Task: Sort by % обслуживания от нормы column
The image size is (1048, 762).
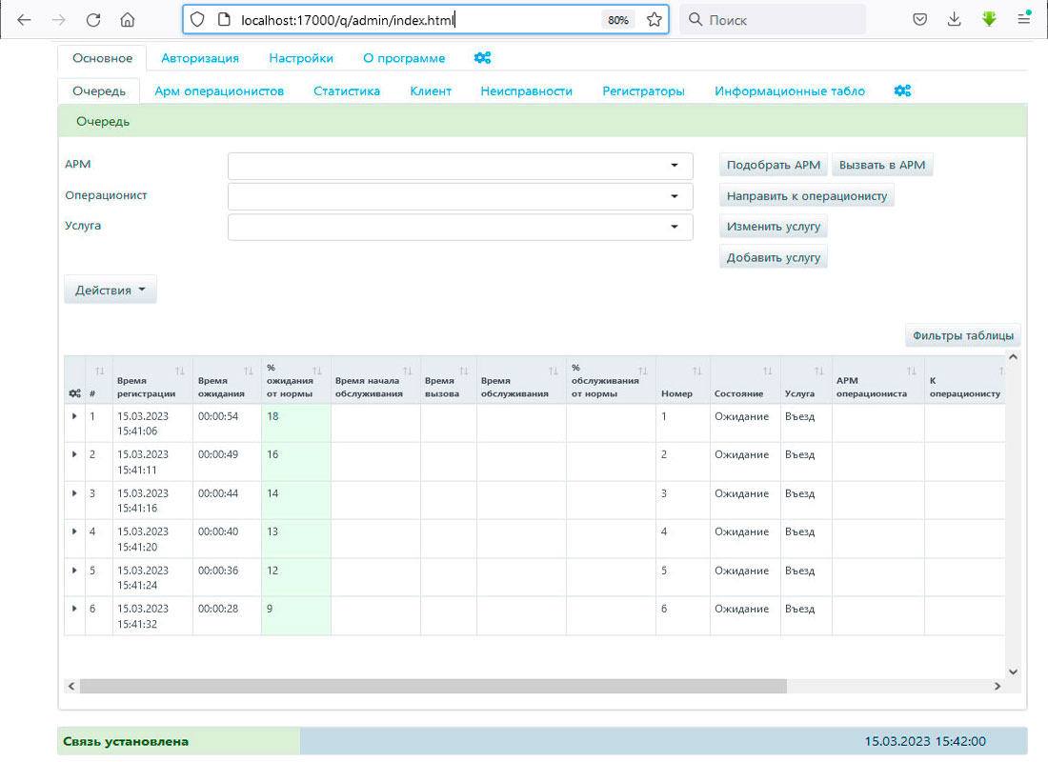Action: click(x=643, y=371)
